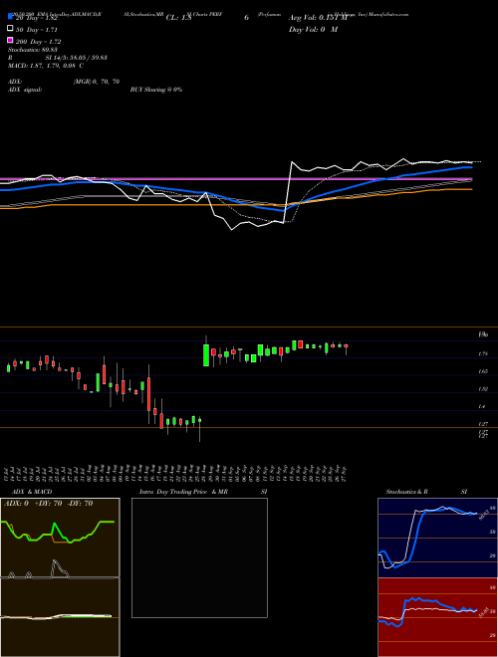This screenshot has height=657, width=498.
Task: Select the '50 Day - 1.71' label
Action: [x=37, y=30]
